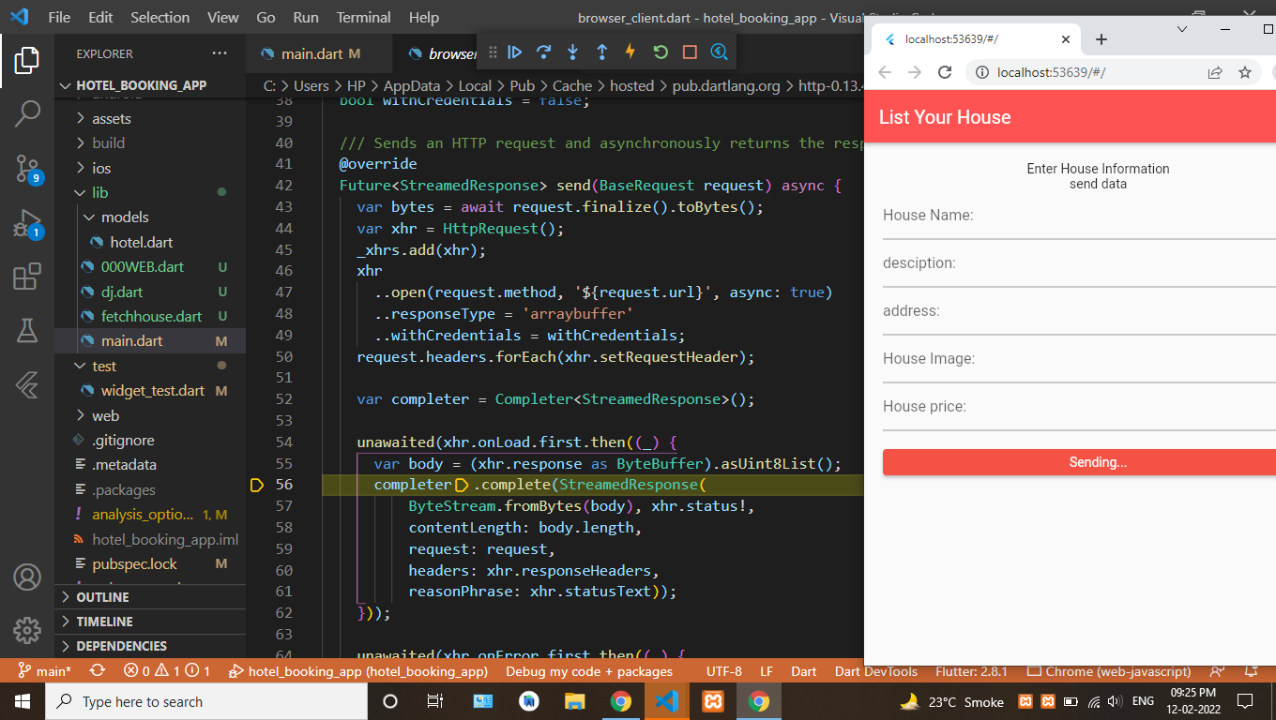Click the red Sending... button
1276x720 pixels.
pos(1079,462)
